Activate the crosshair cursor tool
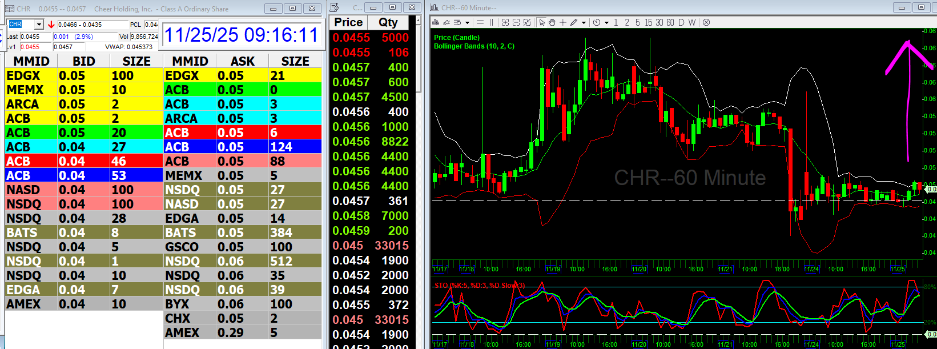 (563, 22)
